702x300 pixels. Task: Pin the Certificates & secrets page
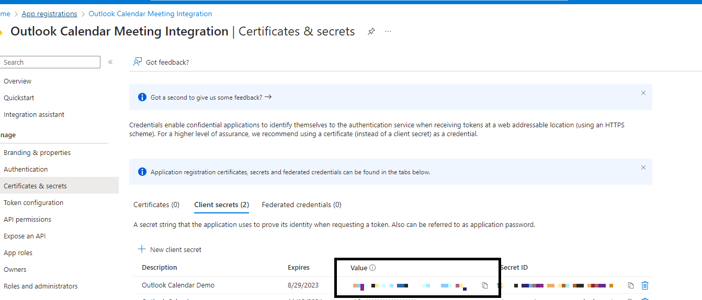coord(371,31)
